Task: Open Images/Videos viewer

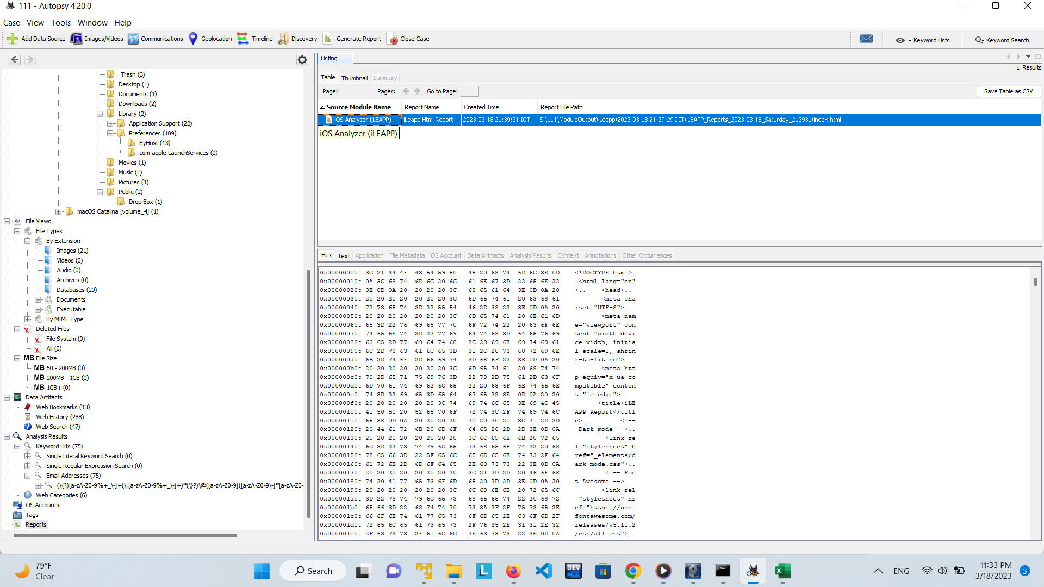Action: [x=97, y=39]
